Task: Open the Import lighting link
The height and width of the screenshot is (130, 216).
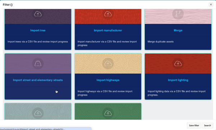Action: [178, 80]
